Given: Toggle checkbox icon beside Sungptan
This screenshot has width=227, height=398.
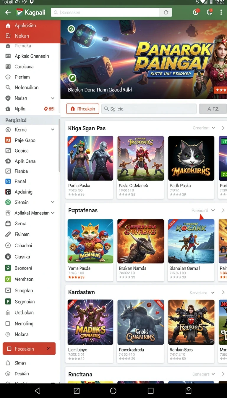Looking at the screenshot, I should click(8, 290).
